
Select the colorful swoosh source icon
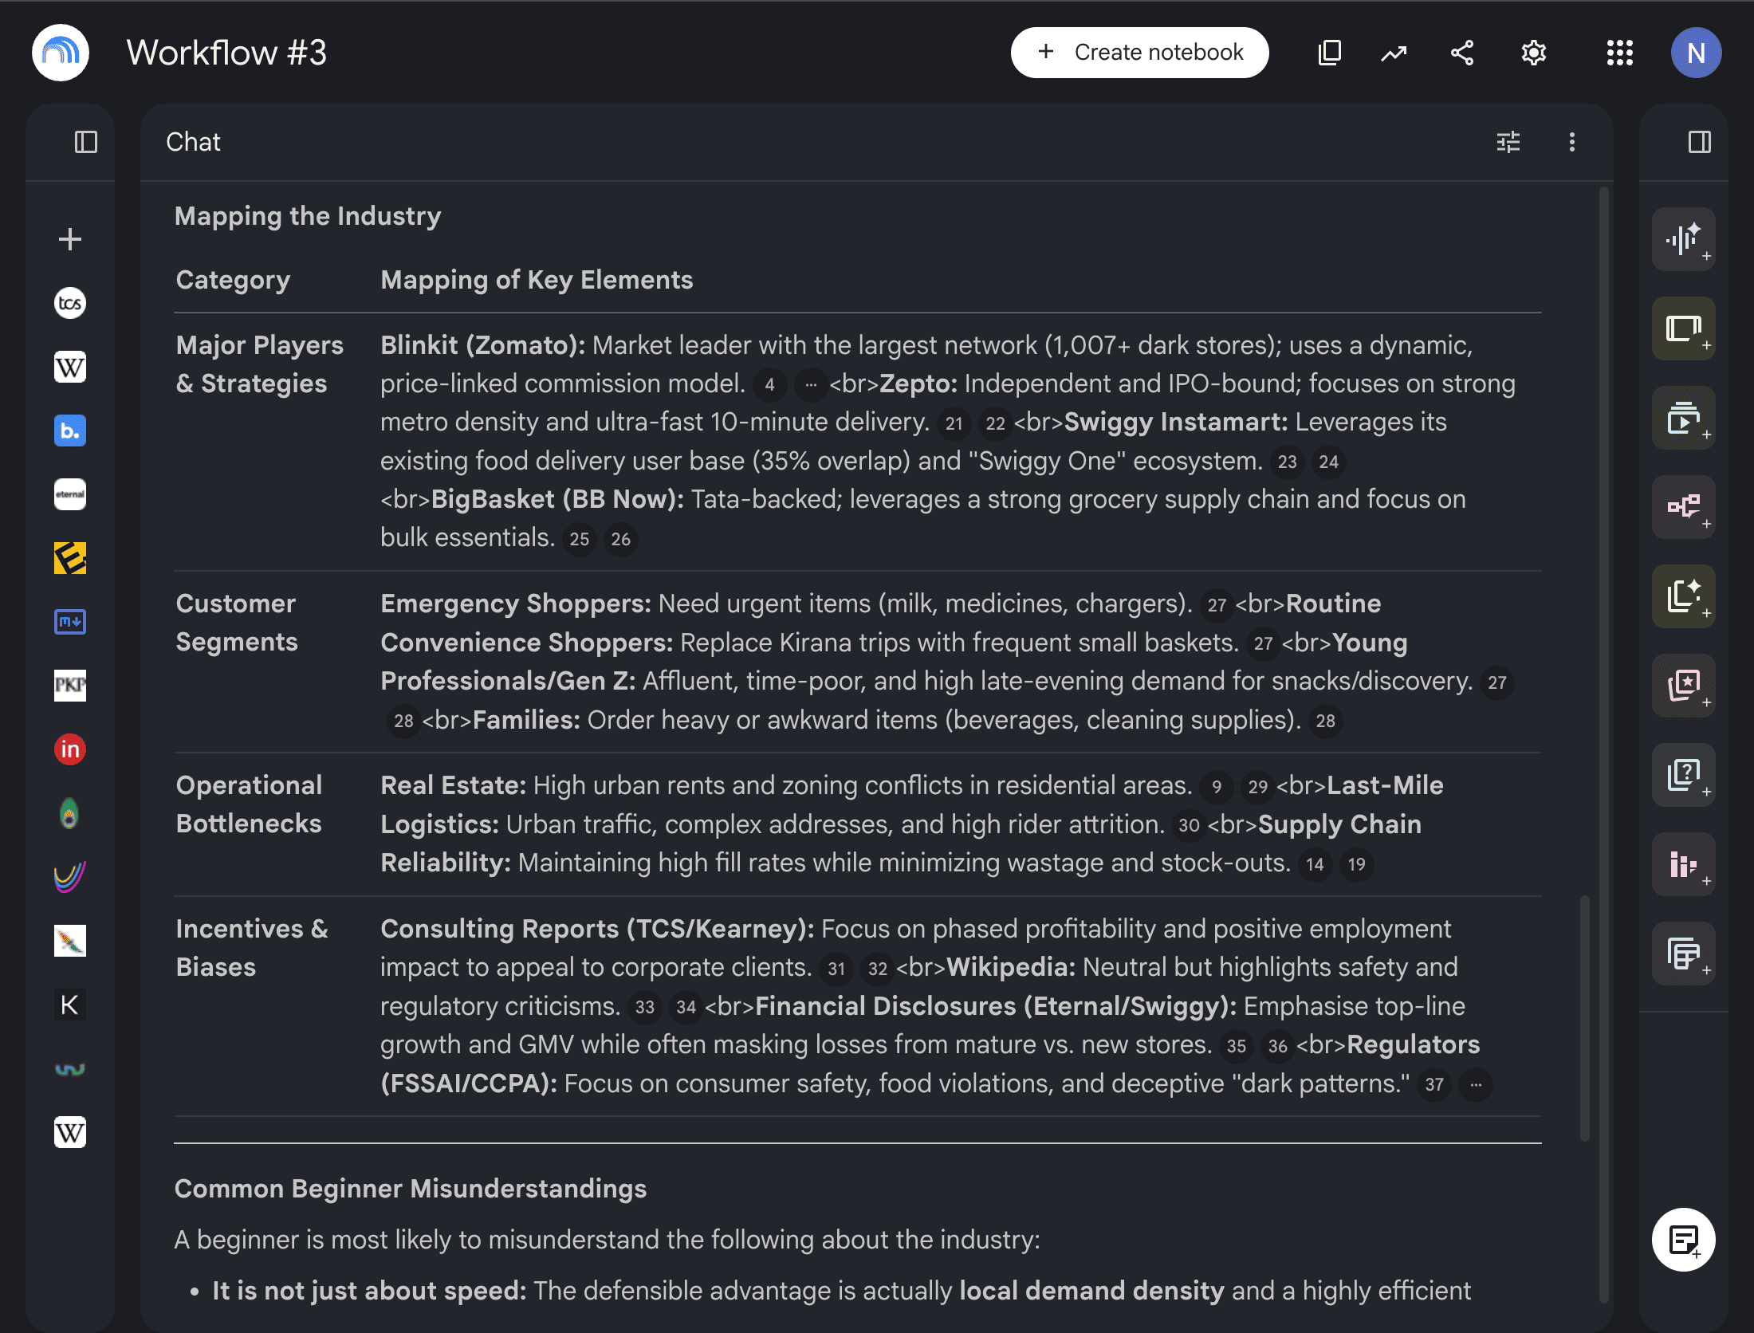(70, 877)
